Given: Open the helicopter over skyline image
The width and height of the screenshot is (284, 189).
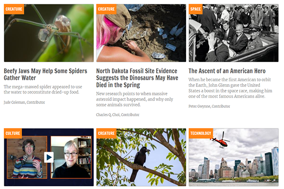Looking at the screenshot, I should [233, 157].
